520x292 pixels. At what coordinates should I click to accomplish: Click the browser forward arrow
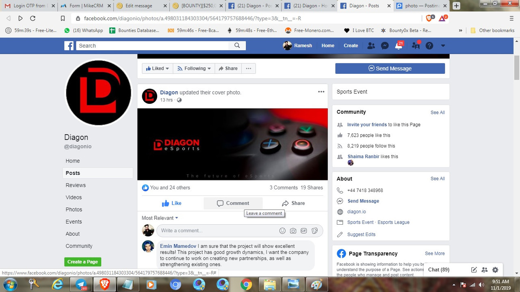(20, 18)
